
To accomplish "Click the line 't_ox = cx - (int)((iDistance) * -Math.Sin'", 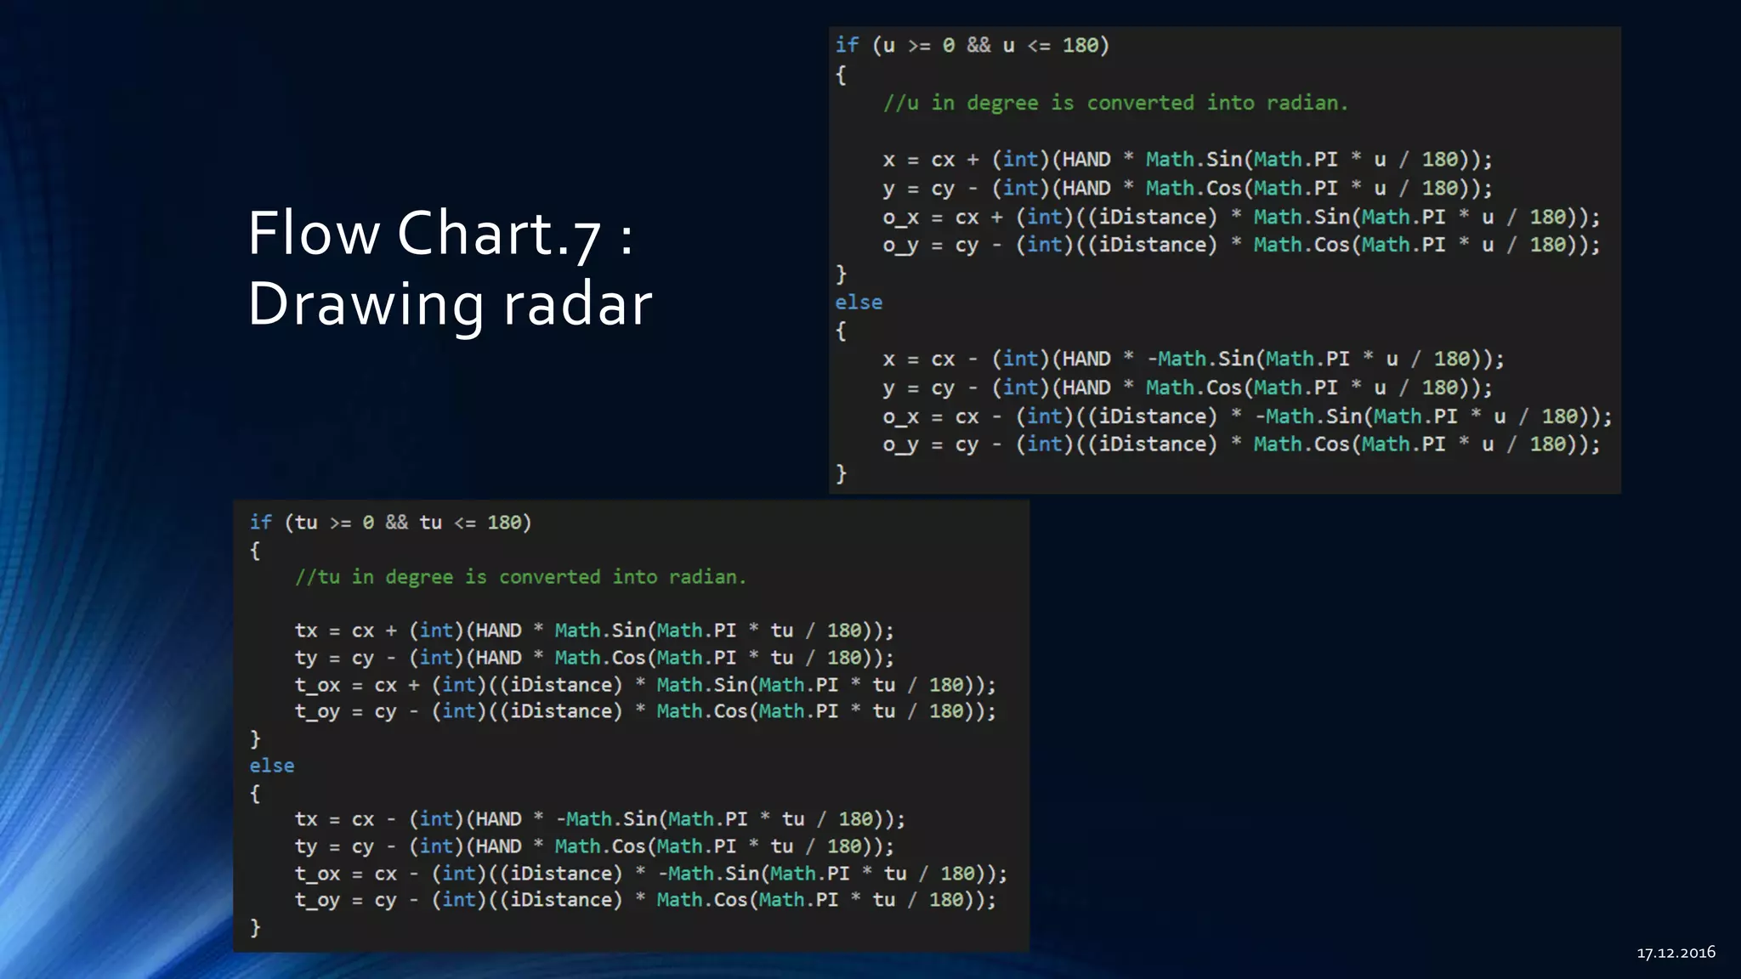I will click(651, 874).
